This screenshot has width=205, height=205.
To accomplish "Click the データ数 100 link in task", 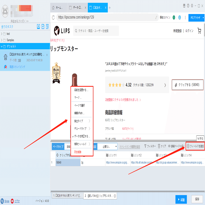I will [x=19, y=60].
